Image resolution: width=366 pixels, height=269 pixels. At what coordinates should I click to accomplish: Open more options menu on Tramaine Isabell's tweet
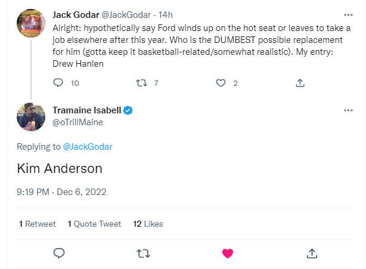pos(348,110)
